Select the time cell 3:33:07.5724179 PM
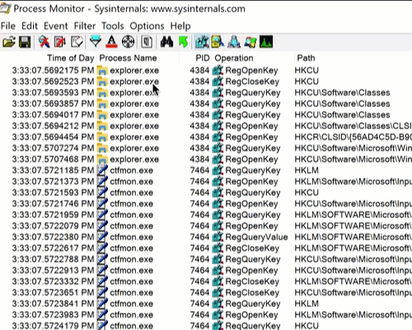Viewport: 412px width, 330px height. click(x=53, y=326)
